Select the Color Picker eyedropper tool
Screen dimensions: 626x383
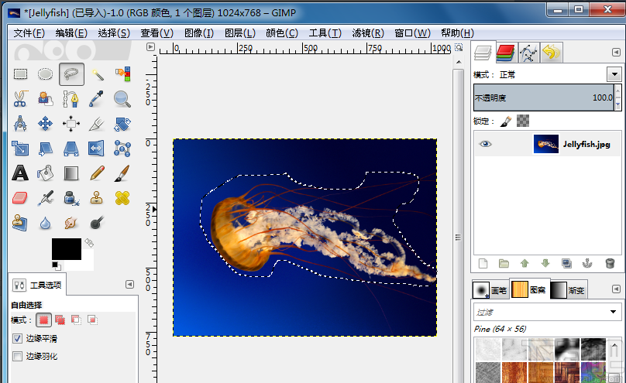[x=97, y=99]
